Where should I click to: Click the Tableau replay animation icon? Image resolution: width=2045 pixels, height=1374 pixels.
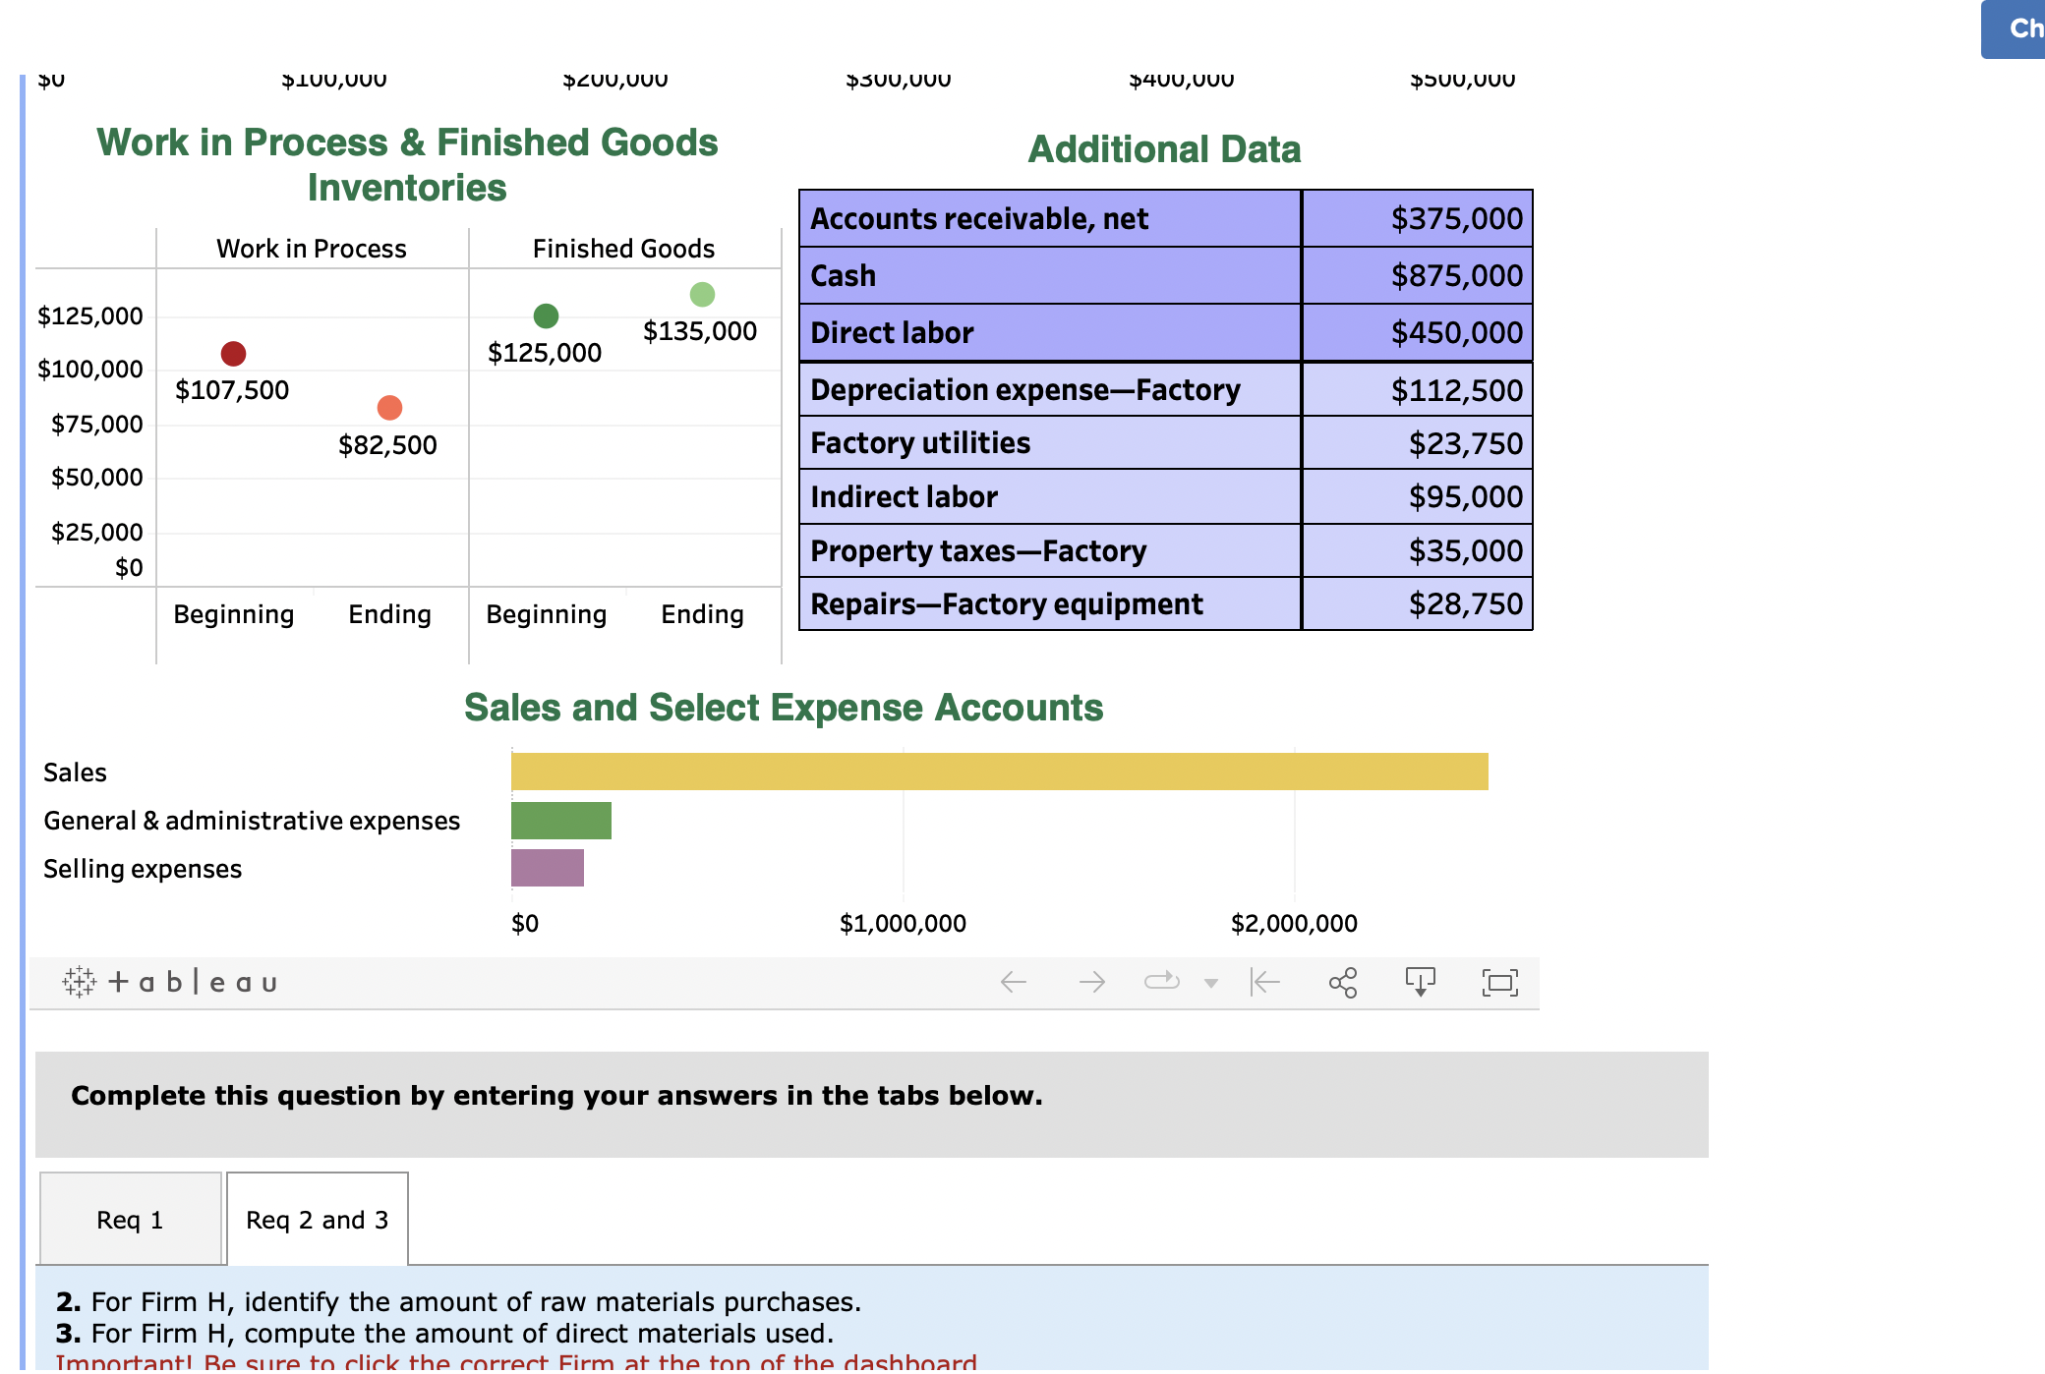[1161, 981]
